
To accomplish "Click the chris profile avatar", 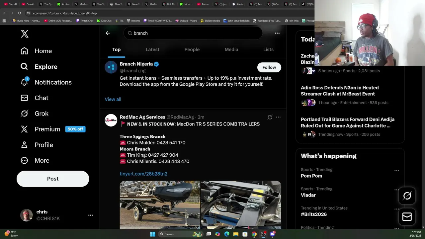I will 27,215.
